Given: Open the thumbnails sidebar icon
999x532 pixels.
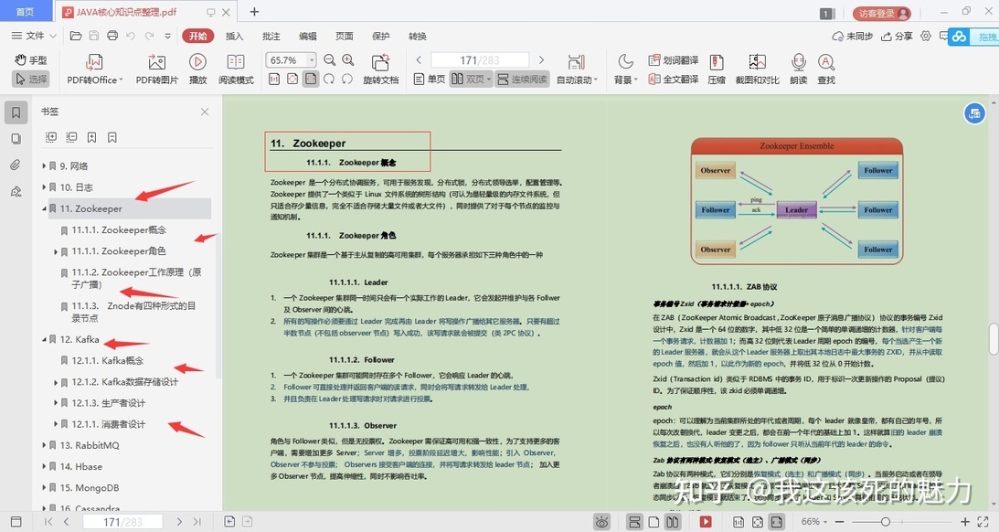Looking at the screenshot, I should click(16, 139).
